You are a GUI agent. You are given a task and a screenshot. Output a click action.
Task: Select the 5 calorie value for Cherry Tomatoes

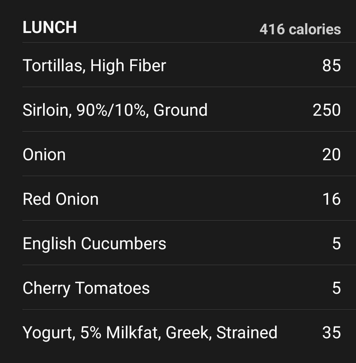click(336, 288)
